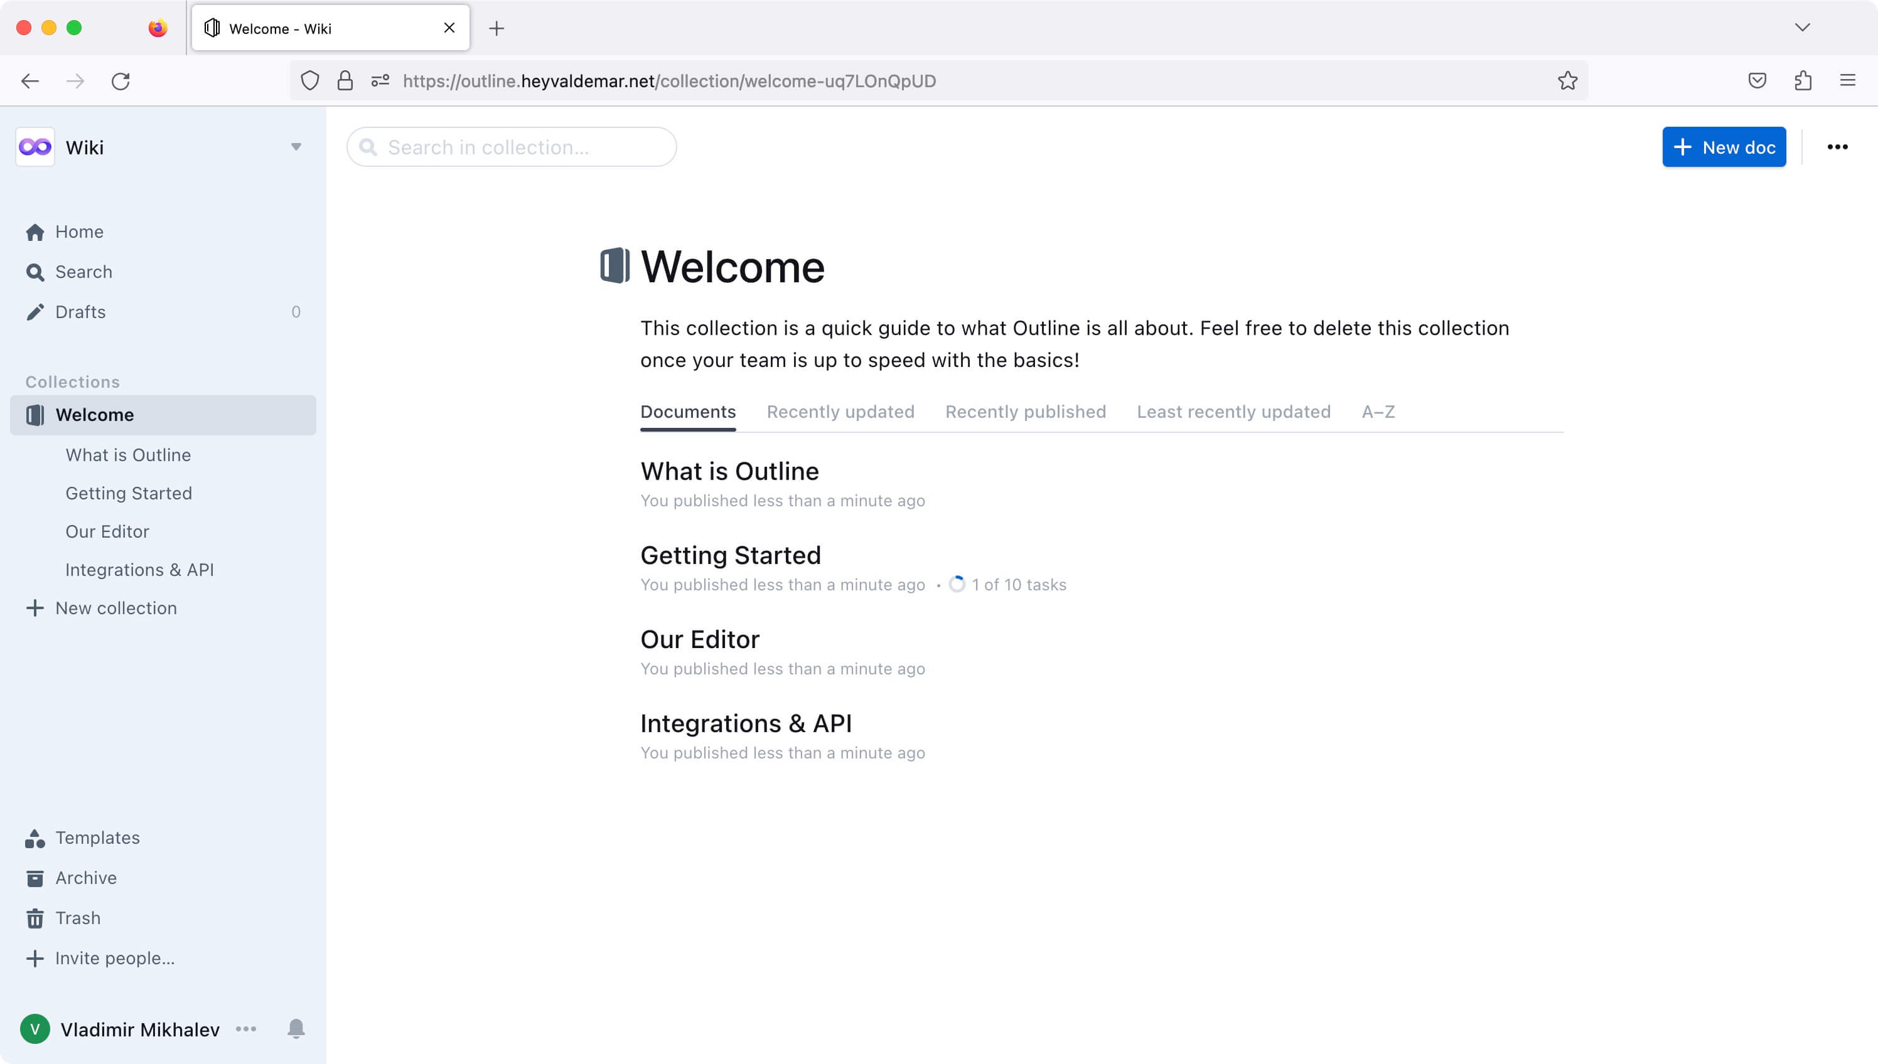This screenshot has height=1064, width=1878.
Task: Close the Welcome - Wiki tab
Action: click(449, 28)
